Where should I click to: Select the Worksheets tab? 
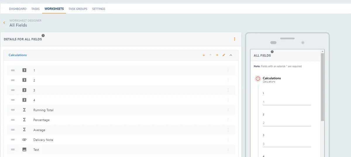pyautogui.click(x=54, y=9)
